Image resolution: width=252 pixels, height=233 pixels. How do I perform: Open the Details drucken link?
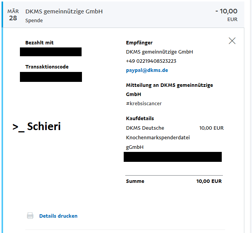tap(58, 216)
